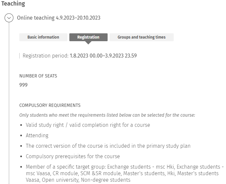This screenshot has height=184, width=226.
Task: Click the Compulsory prerequisites requirement
Action: click(73, 156)
